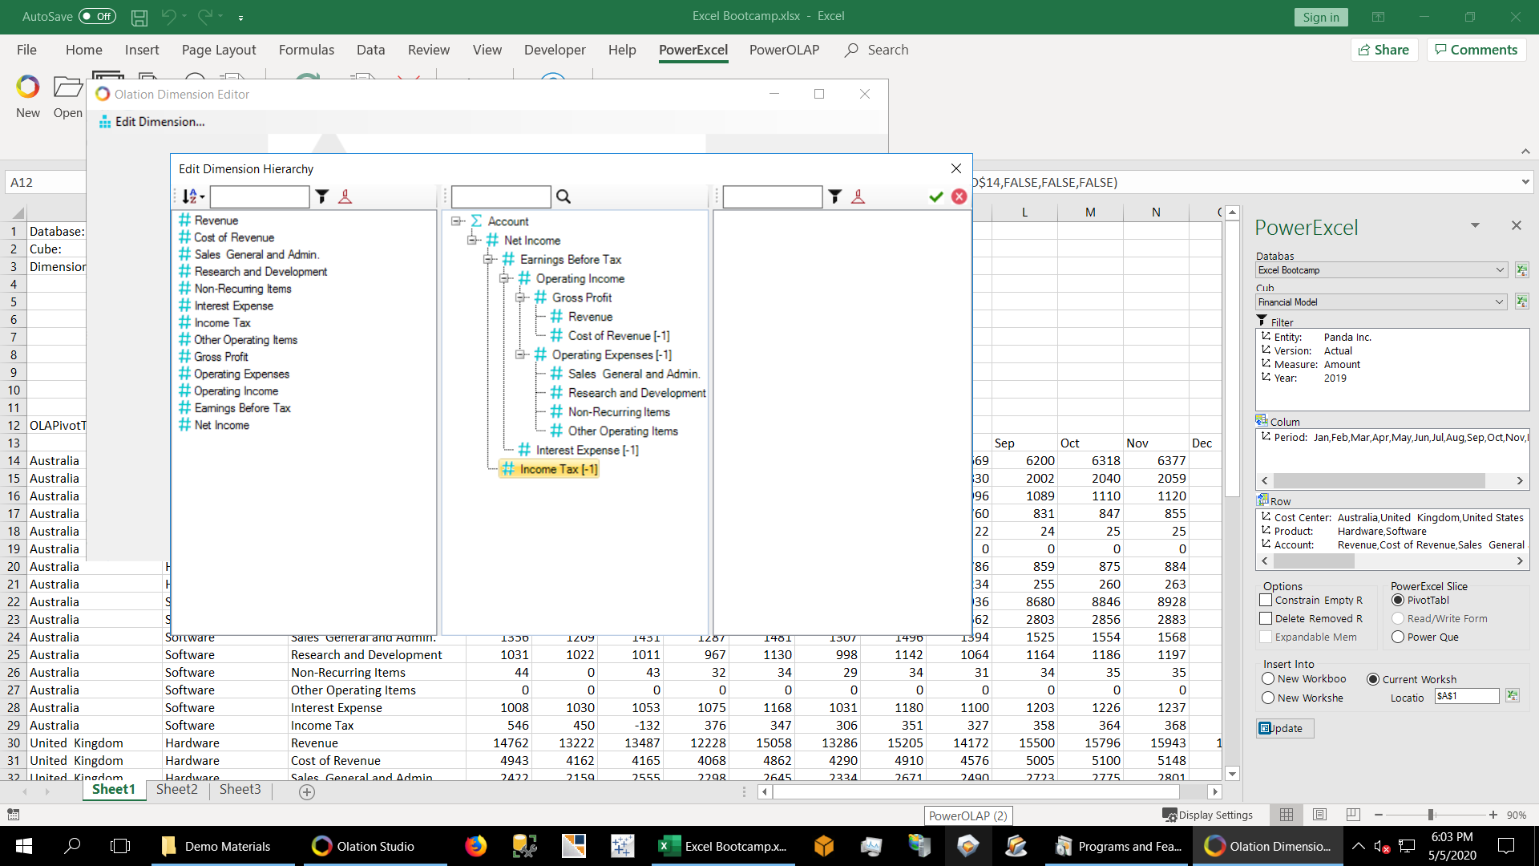This screenshot has width=1539, height=866.
Task: Click the Filter funnel icon in PowerExcel pane
Action: (1262, 321)
